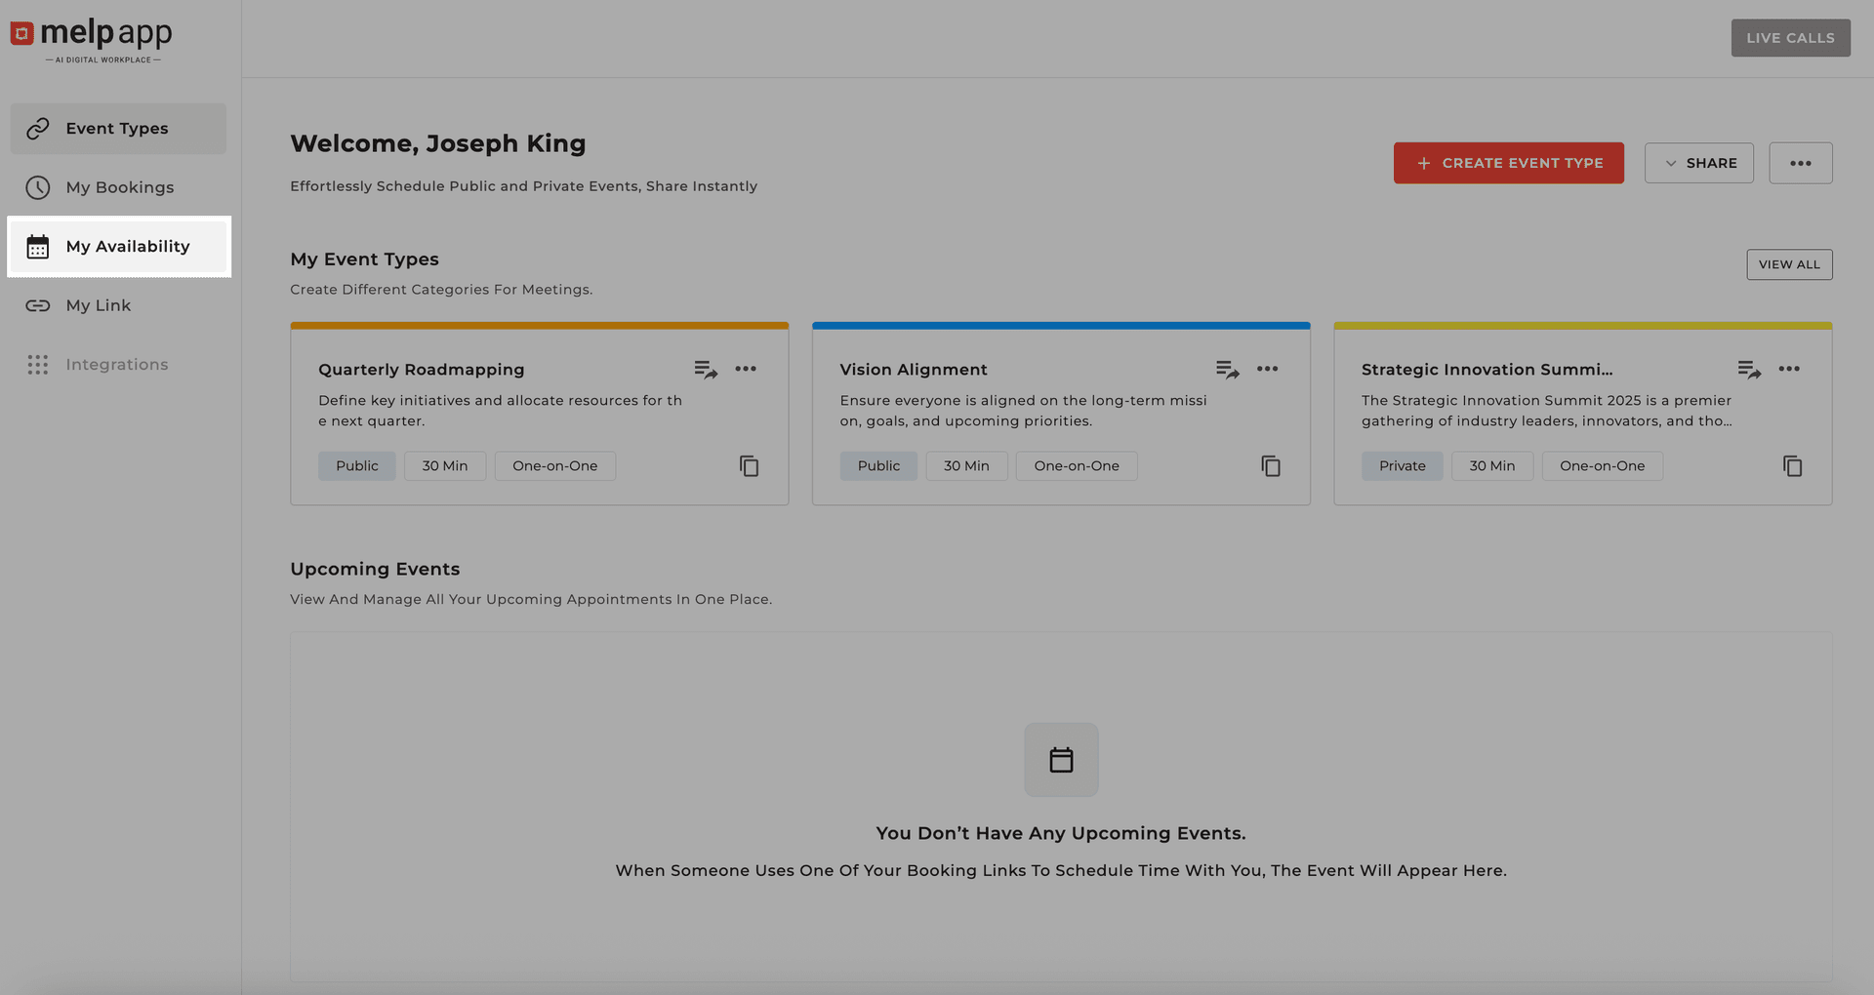Select the Integrations grid icon

coord(37,364)
